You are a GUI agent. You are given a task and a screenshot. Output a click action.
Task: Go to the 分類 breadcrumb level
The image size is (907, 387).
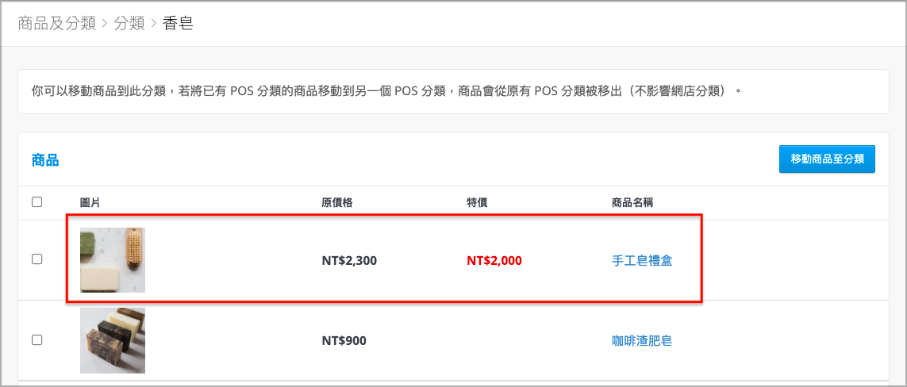click(129, 24)
